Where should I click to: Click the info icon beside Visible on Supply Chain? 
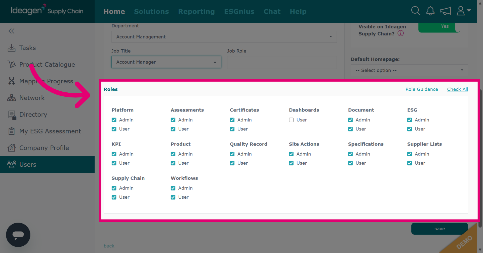point(400,33)
